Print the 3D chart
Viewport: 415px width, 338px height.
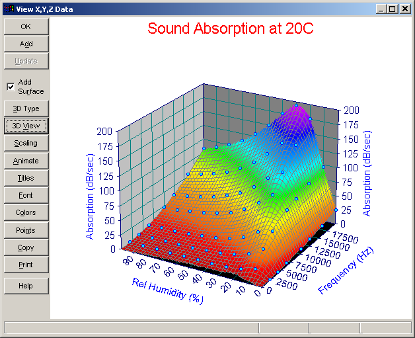(x=26, y=265)
